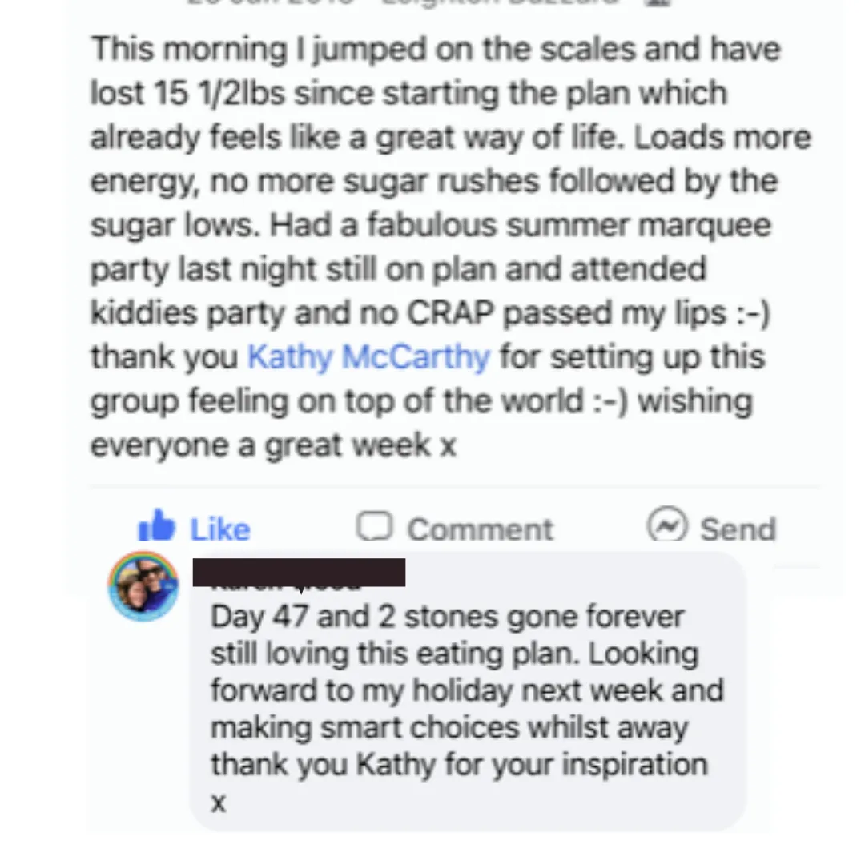
Task: Select the Like text label
Action: coord(220,529)
